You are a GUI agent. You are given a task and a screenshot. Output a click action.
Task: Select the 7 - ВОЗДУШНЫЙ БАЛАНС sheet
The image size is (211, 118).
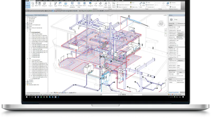pyautogui.click(x=36, y=43)
